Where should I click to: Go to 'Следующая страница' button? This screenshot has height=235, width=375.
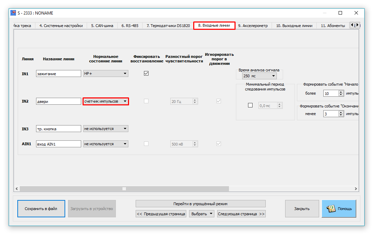[241, 214]
